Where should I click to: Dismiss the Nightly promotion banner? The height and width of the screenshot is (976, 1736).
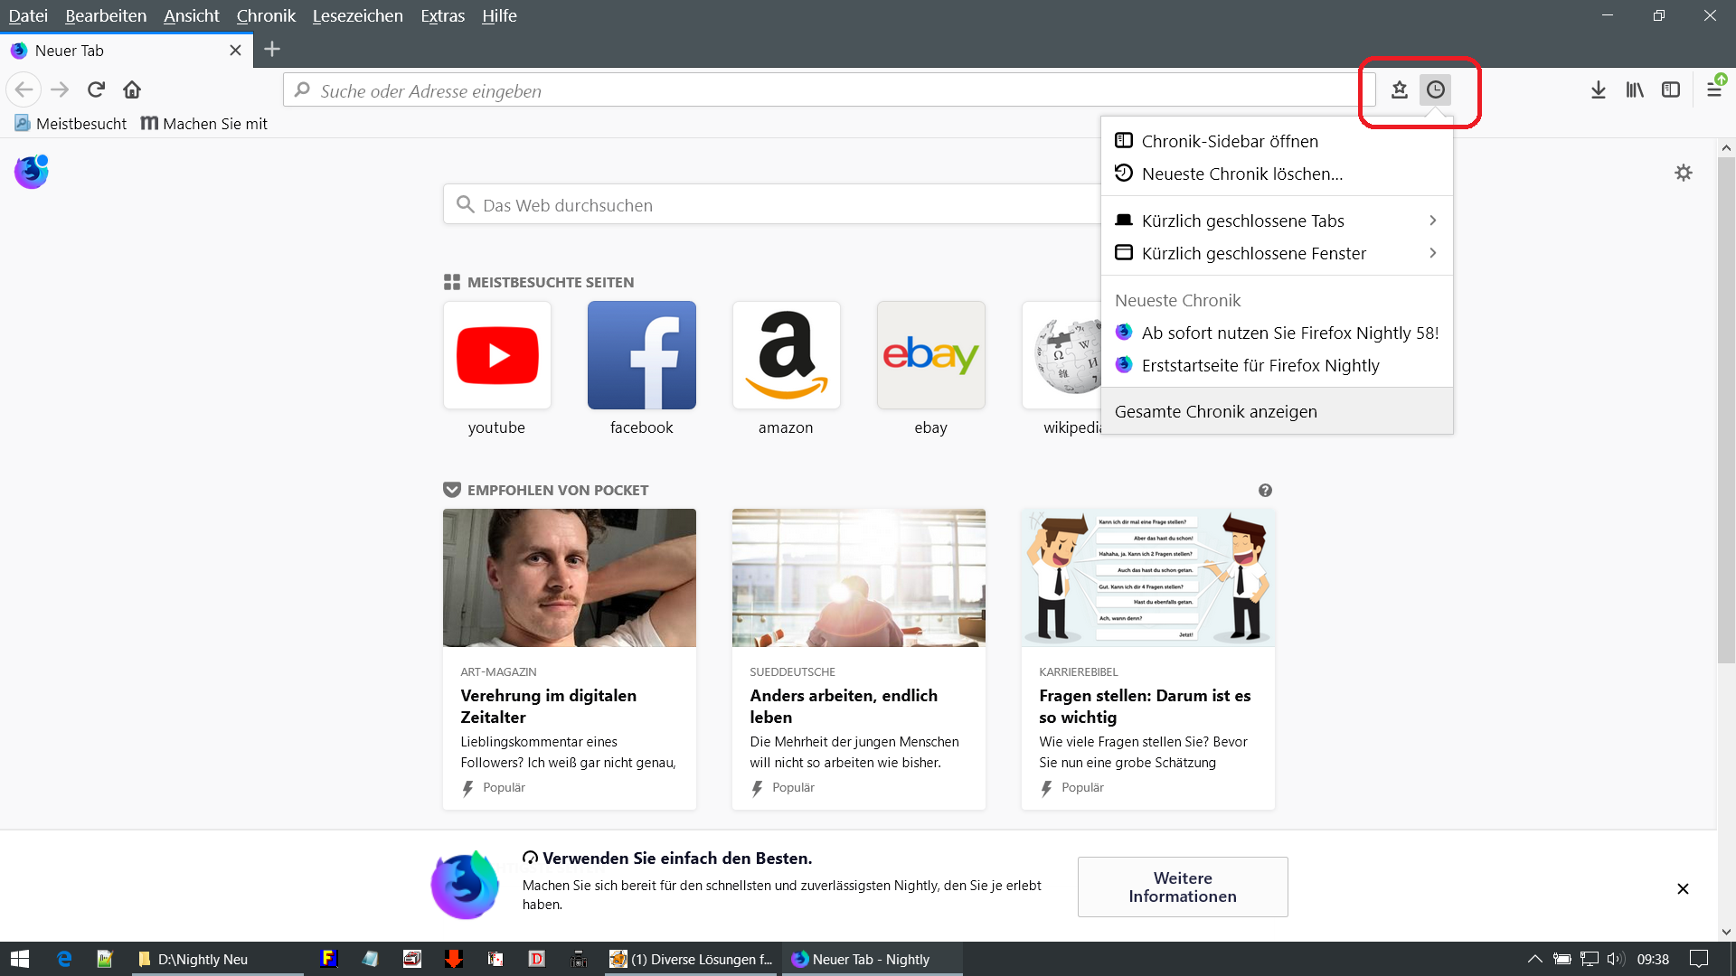coord(1683,888)
